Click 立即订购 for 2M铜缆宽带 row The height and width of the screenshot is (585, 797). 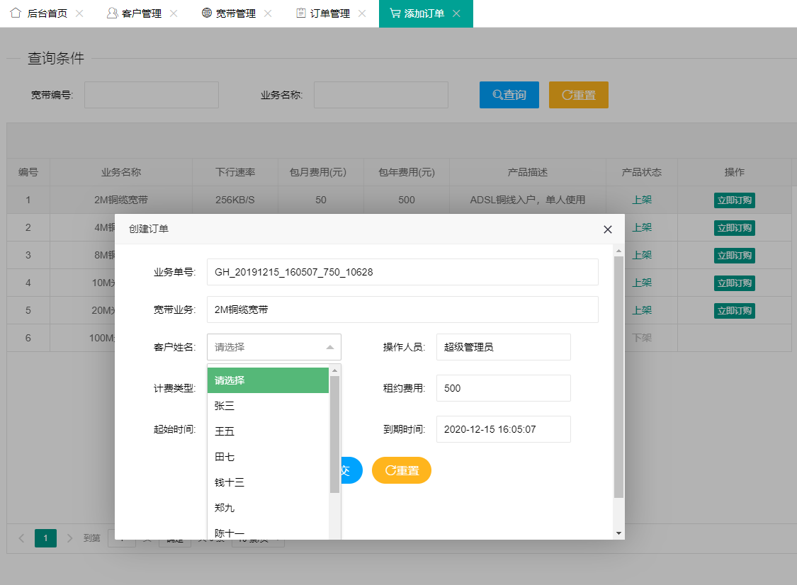click(735, 200)
